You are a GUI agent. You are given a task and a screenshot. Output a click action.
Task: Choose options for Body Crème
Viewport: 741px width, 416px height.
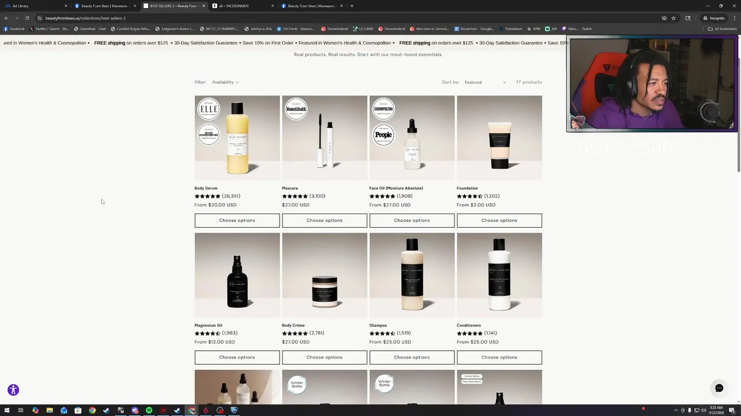(324, 357)
